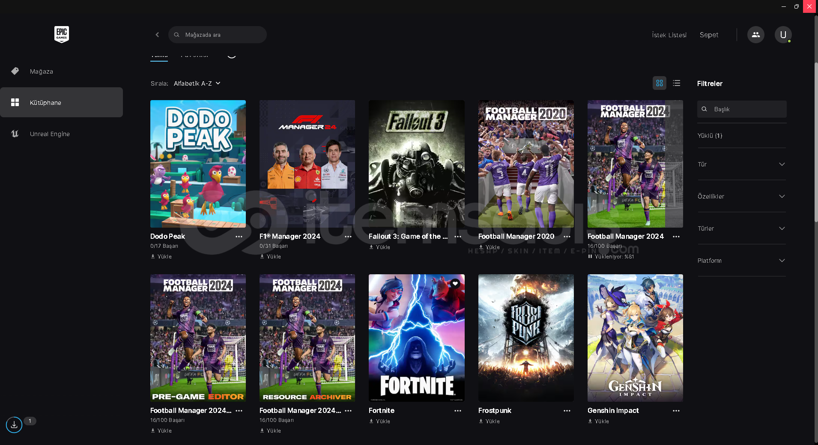The height and width of the screenshot is (445, 818).
Task: Open Fallout 3 options menu
Action: pos(458,237)
